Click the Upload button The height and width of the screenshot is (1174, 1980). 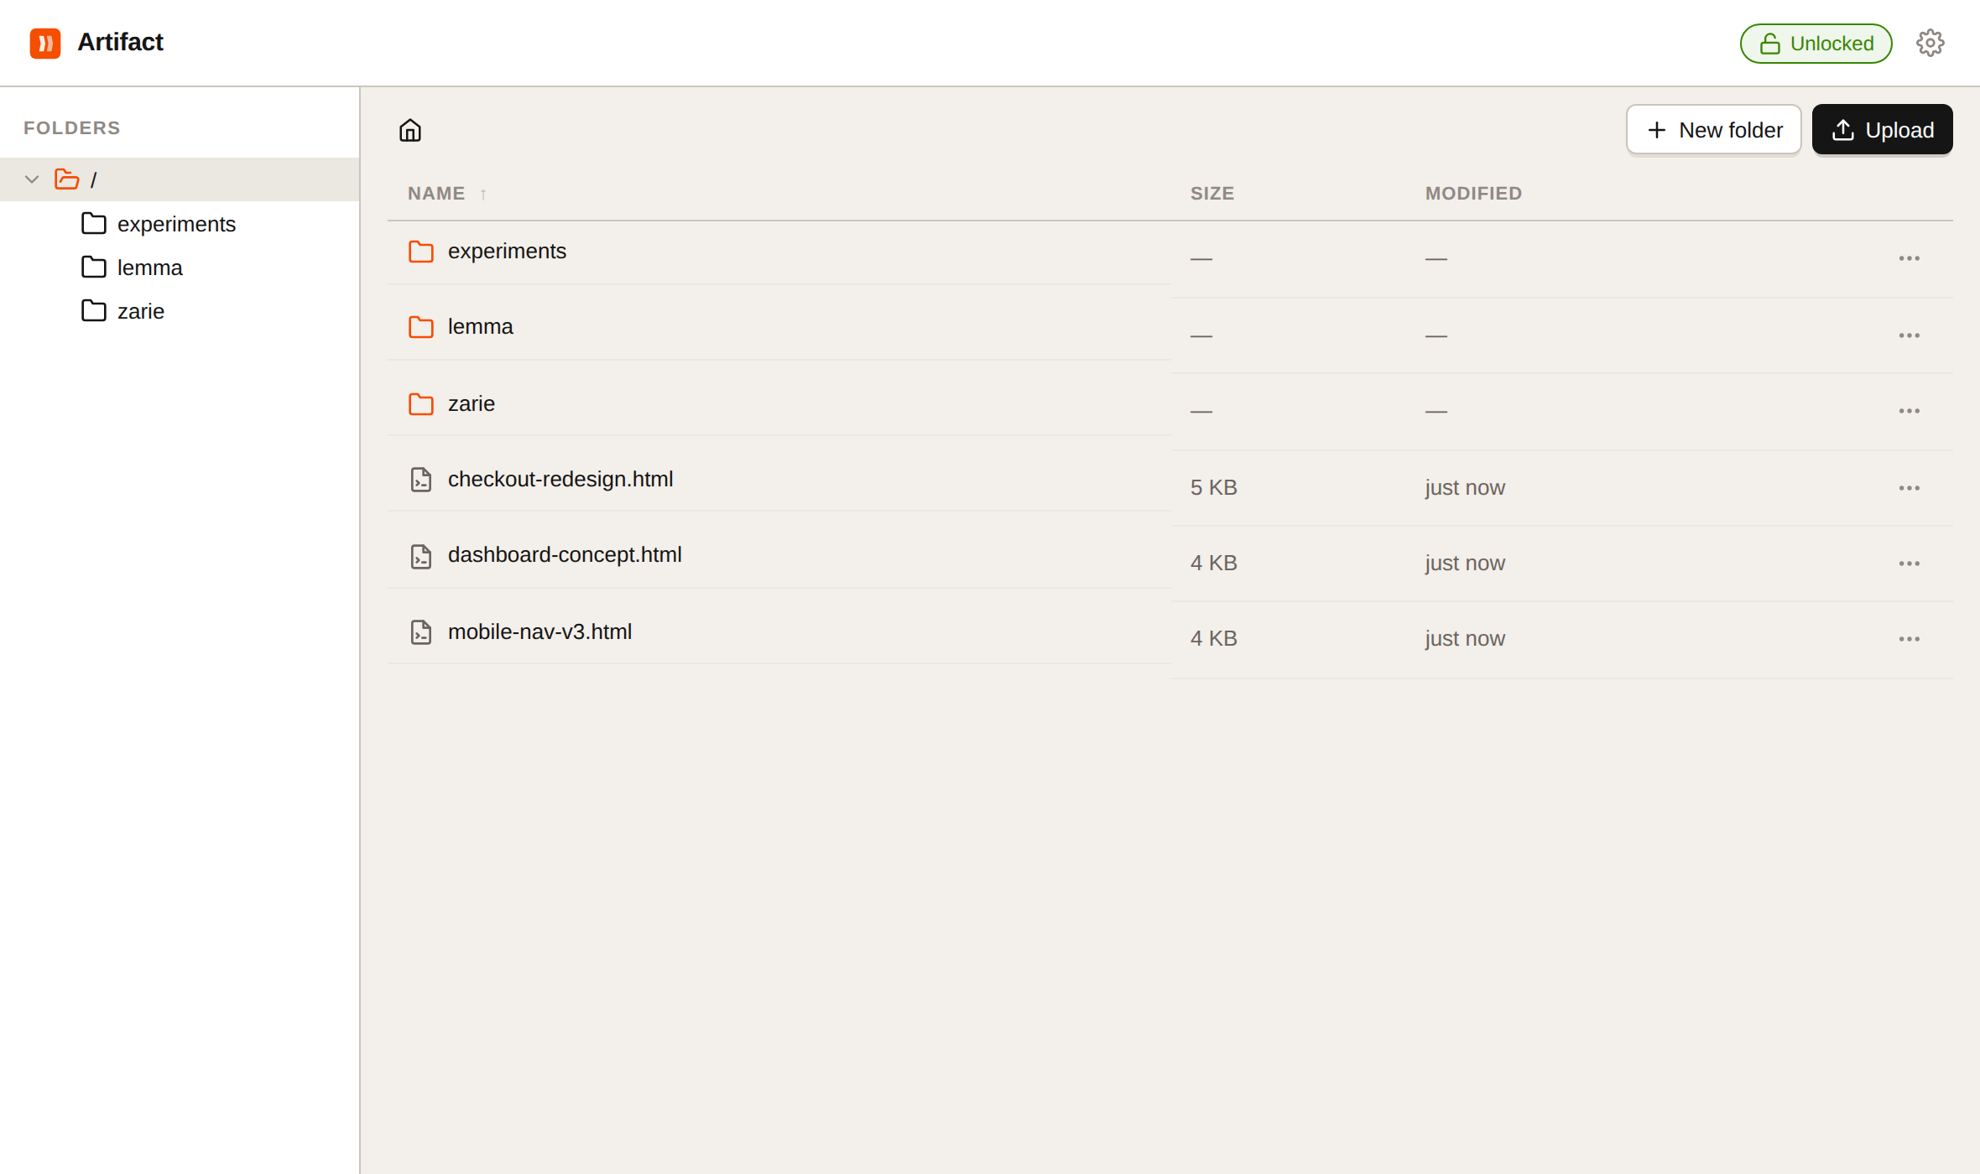coord(1882,130)
